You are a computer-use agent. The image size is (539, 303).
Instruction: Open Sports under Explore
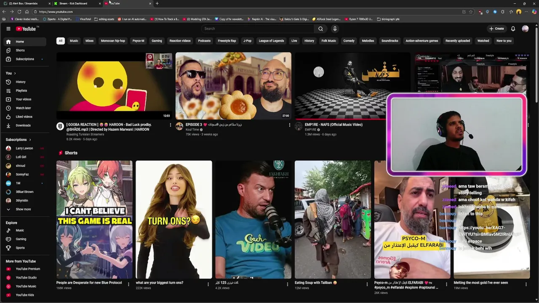pyautogui.click(x=25, y=248)
